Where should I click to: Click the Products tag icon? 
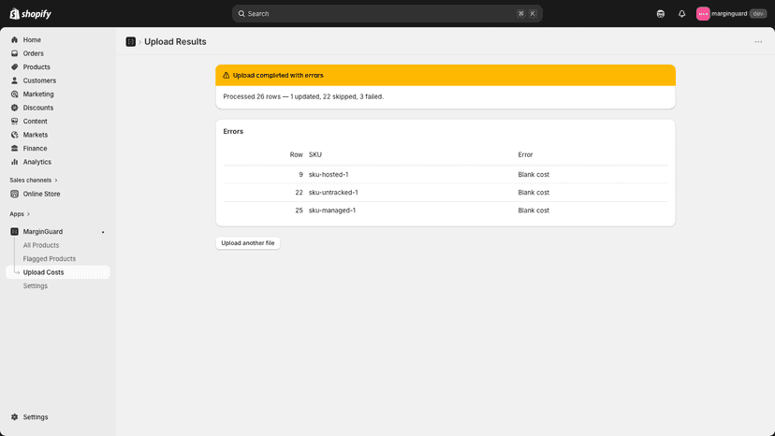pos(14,66)
